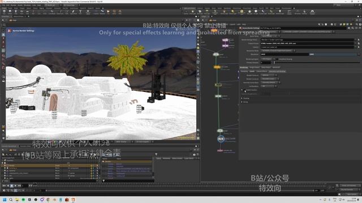
Task: Open the Resolution Mode dropdown
Action: point(278,51)
